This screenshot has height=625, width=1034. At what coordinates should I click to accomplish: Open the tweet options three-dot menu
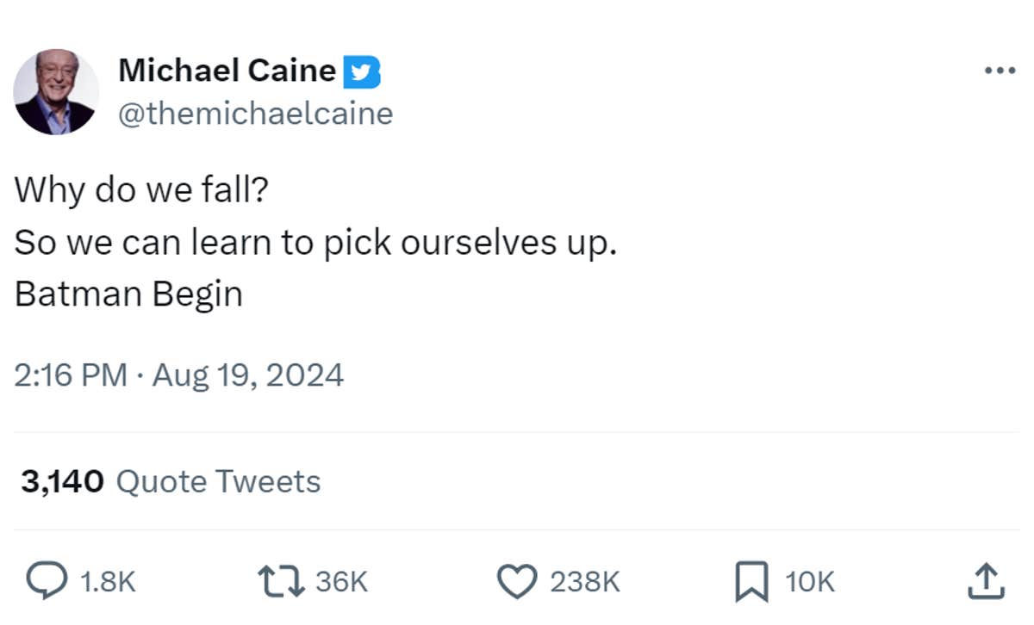click(x=1000, y=70)
